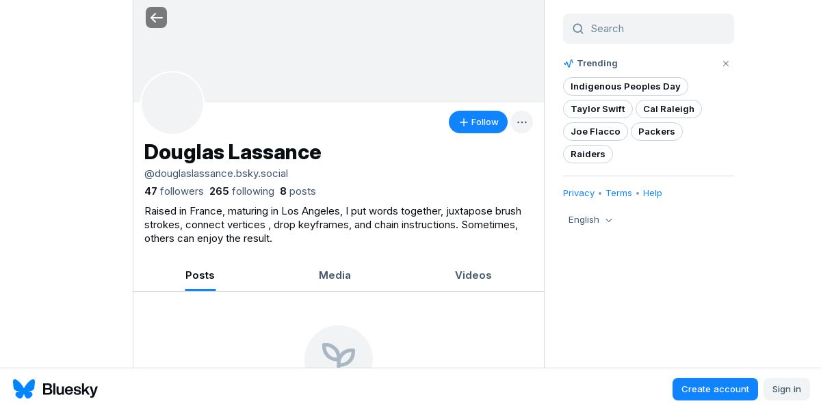Focus the Search input field

point(657,29)
